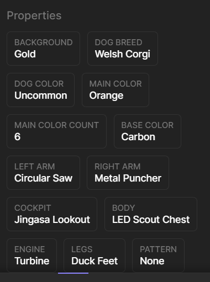Click the Body LED Scout Chest card
The width and height of the screenshot is (210, 282).
pos(151,214)
